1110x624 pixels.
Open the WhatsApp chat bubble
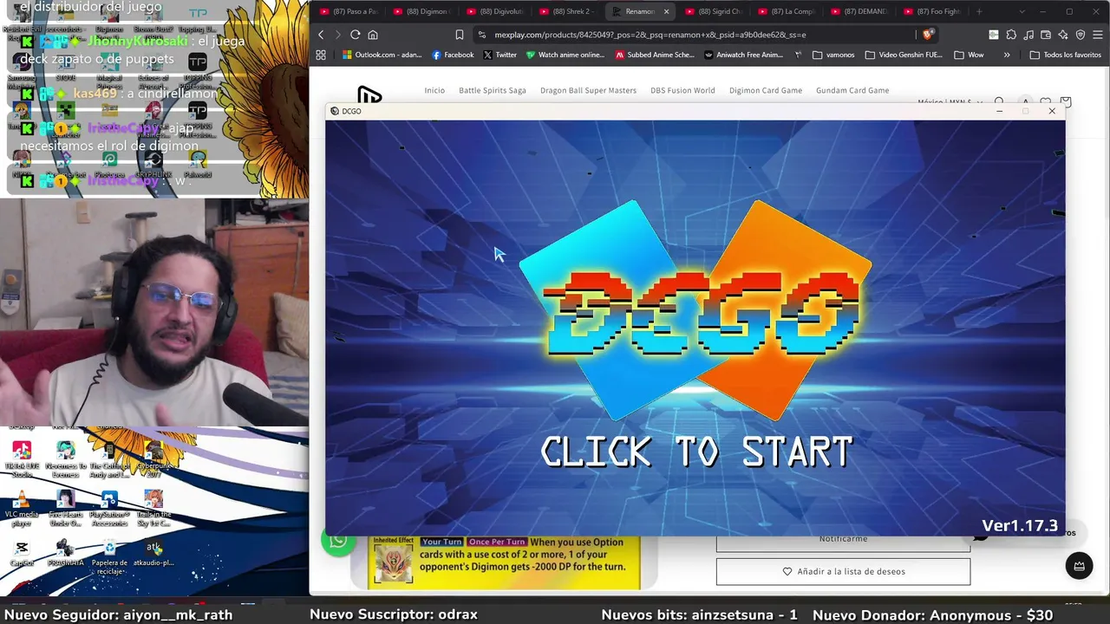coord(338,540)
